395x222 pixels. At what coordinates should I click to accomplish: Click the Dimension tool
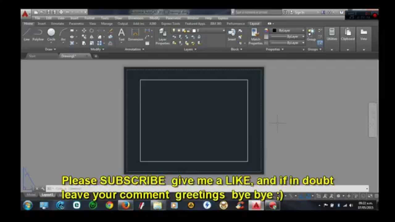point(135,34)
